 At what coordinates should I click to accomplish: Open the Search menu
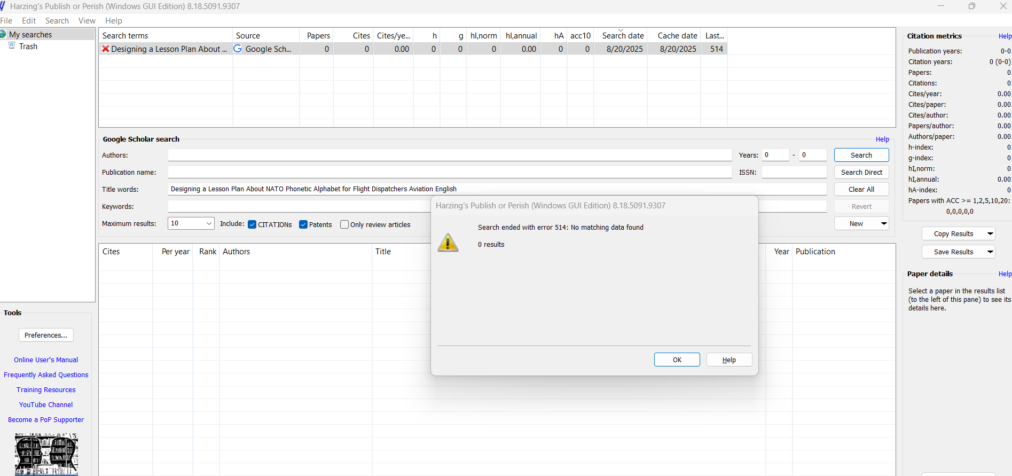coord(57,21)
